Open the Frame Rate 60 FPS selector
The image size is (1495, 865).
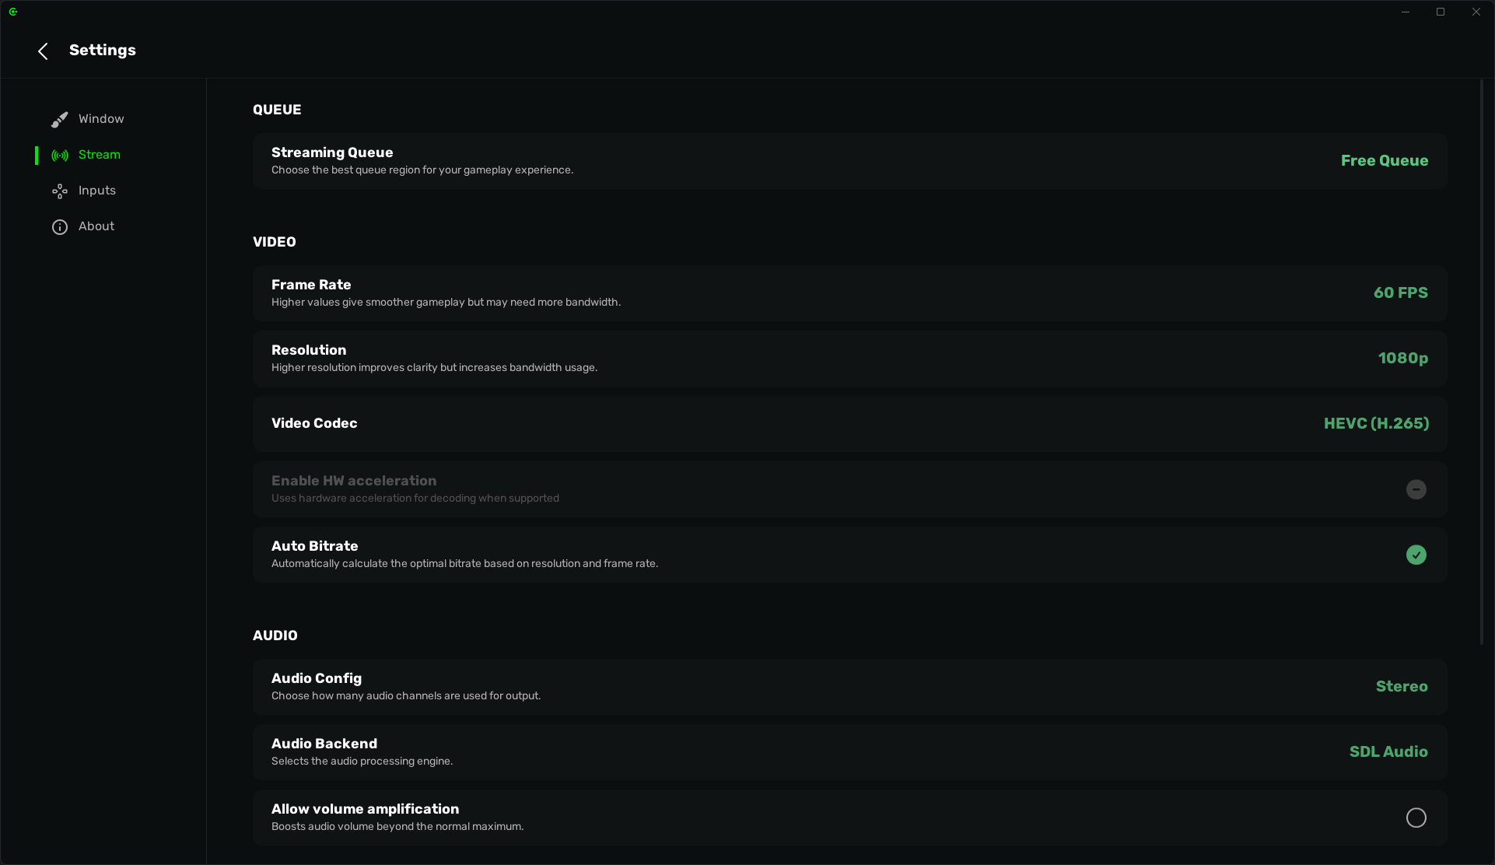[x=1400, y=293]
